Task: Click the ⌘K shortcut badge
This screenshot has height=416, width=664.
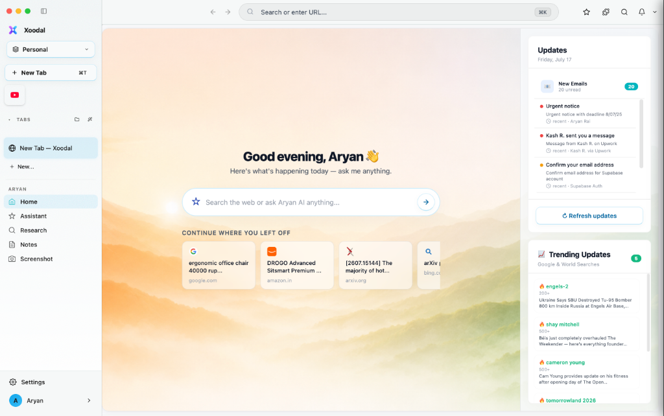Action: pos(543,12)
